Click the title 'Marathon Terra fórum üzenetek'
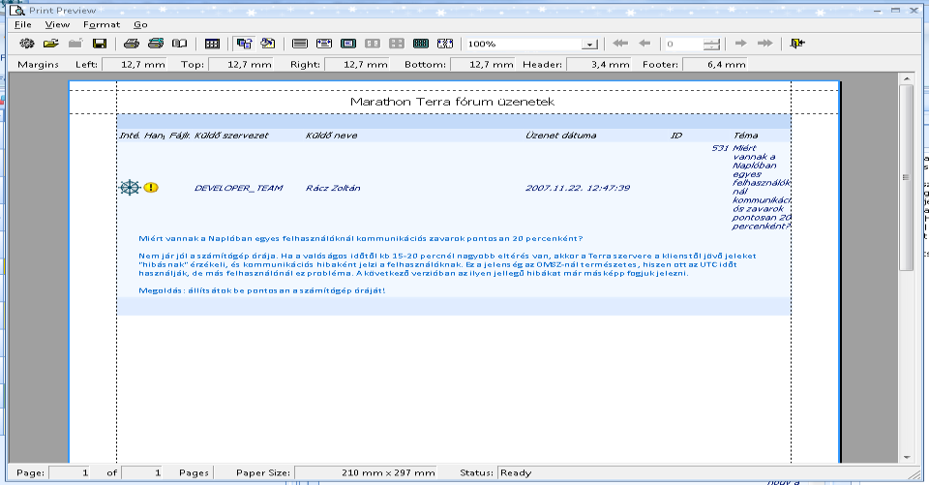 (453, 102)
